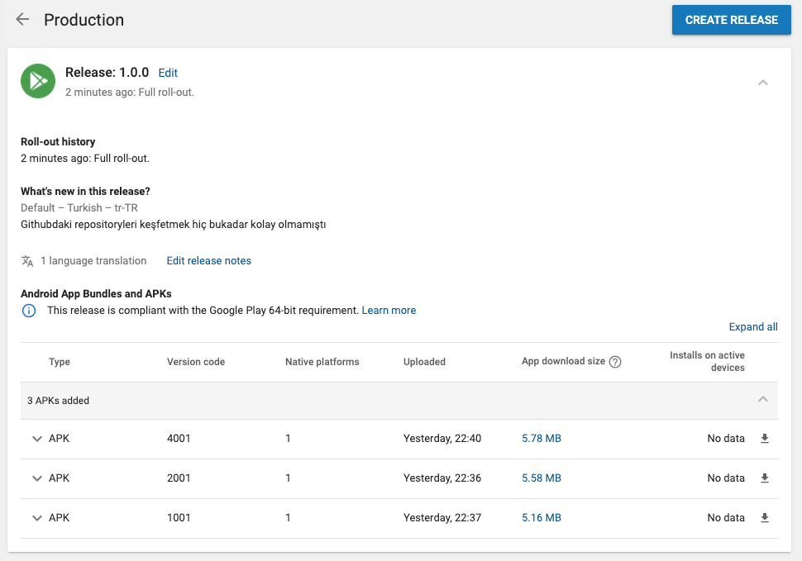
Task: Click the 5.78 MB download size
Action: coord(542,439)
